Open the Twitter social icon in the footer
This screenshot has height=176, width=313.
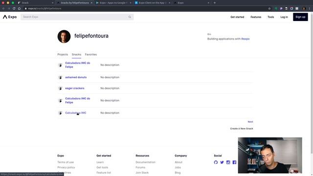point(222,162)
